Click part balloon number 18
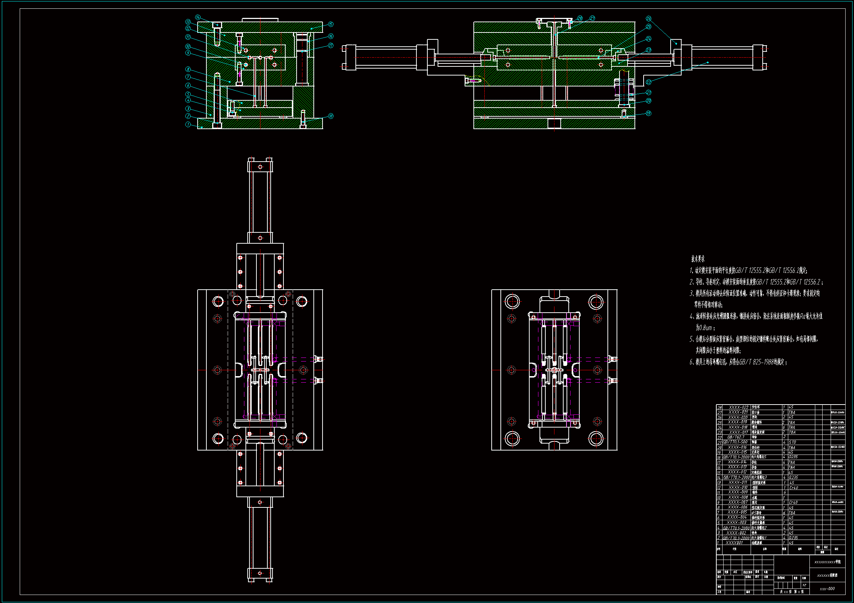 tap(331, 116)
